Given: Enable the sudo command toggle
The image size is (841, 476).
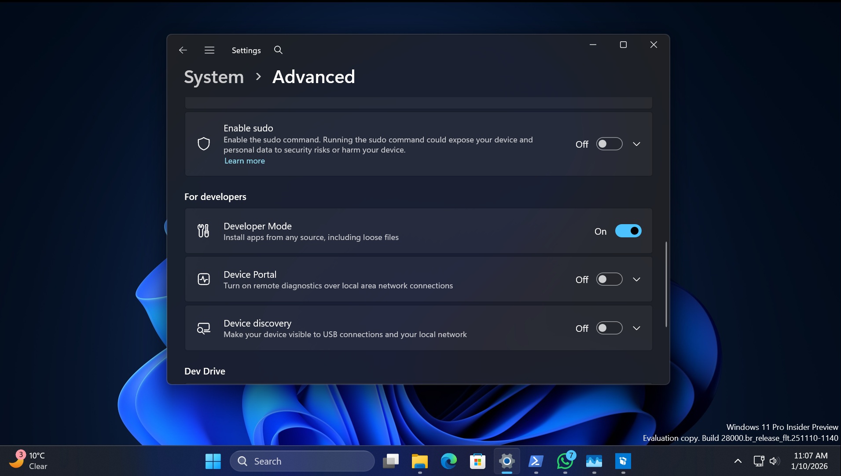Looking at the screenshot, I should tap(610, 144).
